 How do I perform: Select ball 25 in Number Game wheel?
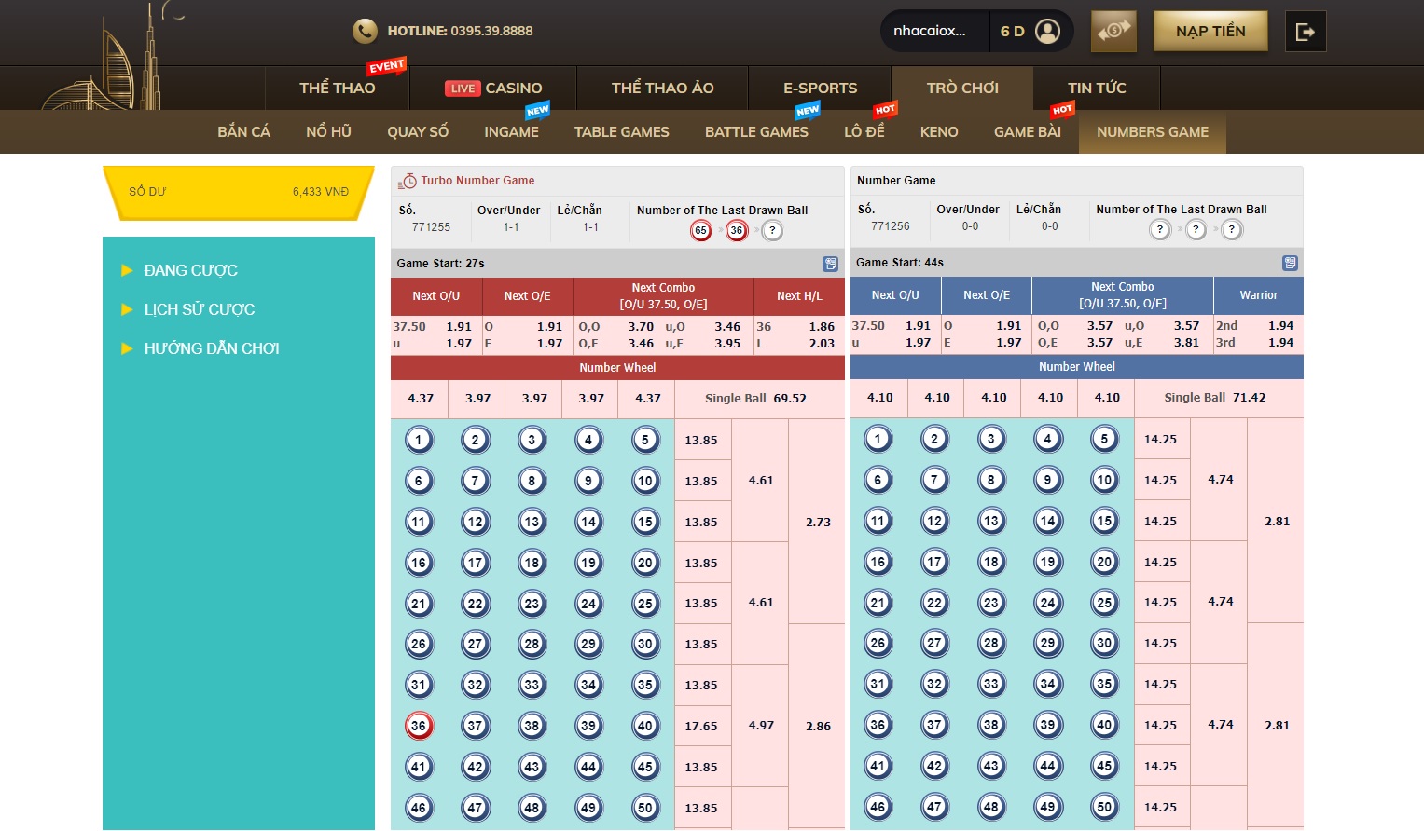[x=1104, y=603]
